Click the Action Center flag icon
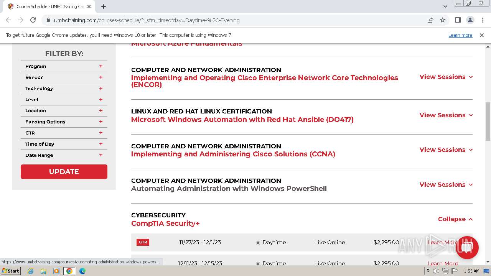This screenshot has height=276, width=491. tap(454, 271)
